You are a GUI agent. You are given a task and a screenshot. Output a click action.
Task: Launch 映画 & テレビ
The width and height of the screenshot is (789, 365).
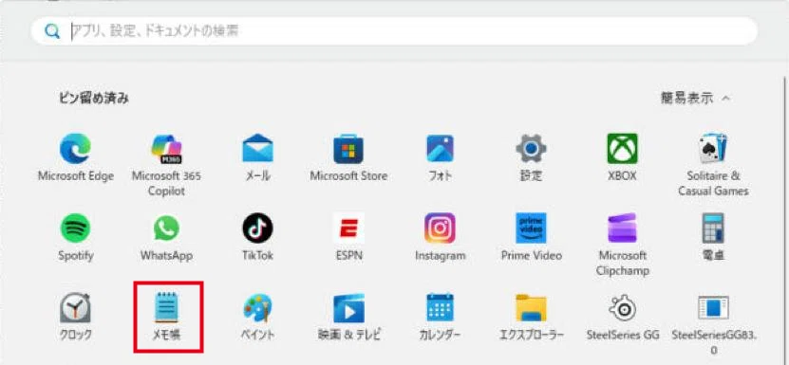(x=348, y=317)
